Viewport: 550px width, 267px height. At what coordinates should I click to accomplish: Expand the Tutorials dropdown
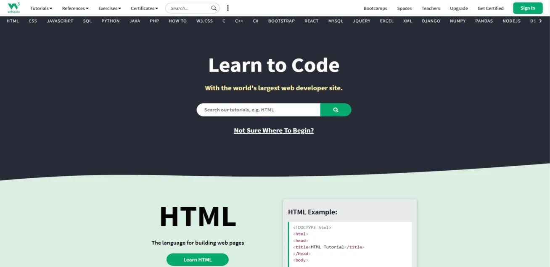pyautogui.click(x=41, y=8)
